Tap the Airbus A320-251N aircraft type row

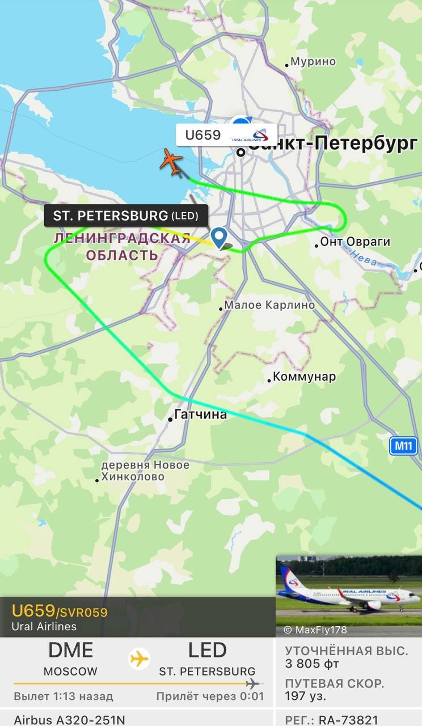[137, 719]
